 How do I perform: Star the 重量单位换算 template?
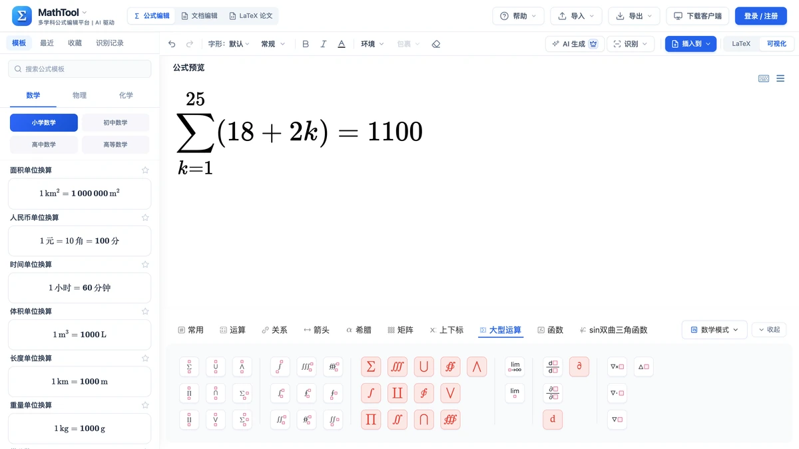145,405
